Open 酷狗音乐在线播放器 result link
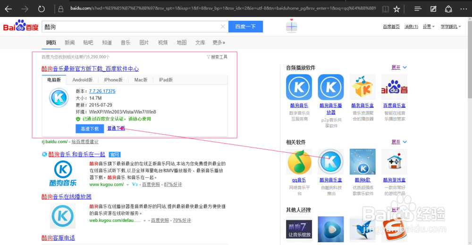 point(67,196)
